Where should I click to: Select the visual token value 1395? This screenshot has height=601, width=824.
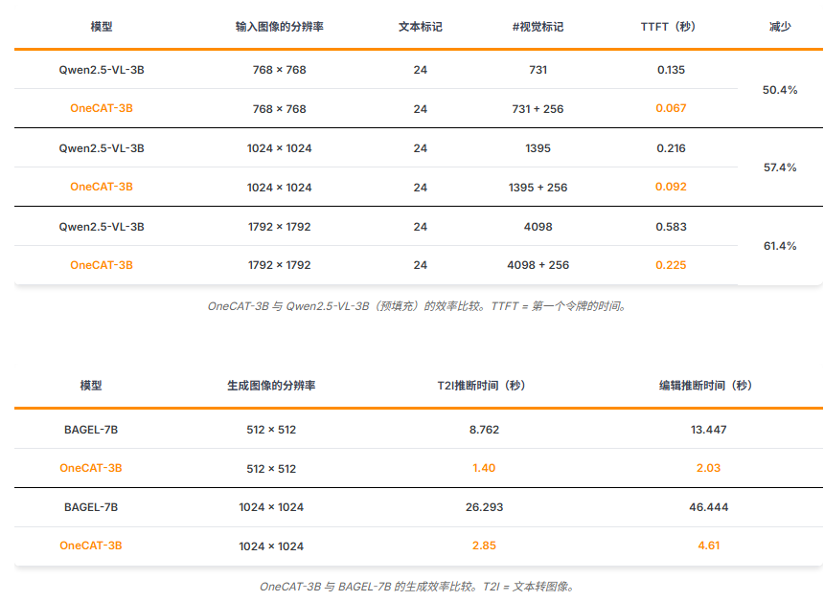click(538, 148)
